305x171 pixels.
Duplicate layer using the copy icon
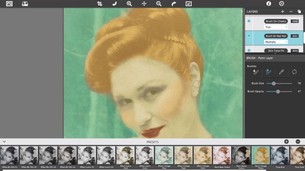299,11
